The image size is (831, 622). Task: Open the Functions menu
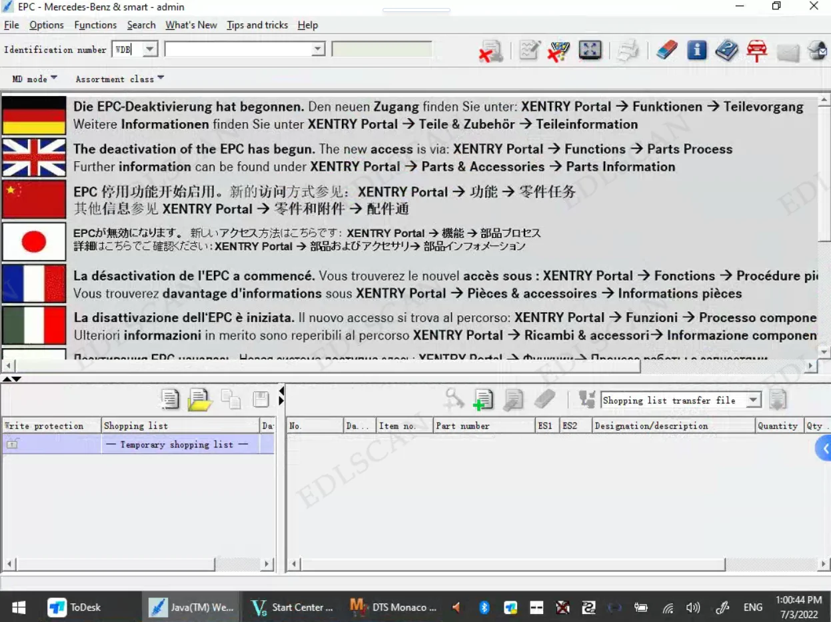coord(95,25)
